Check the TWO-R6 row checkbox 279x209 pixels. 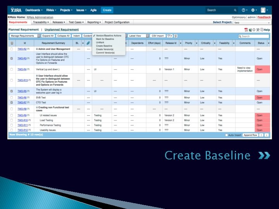(x=12, y=98)
